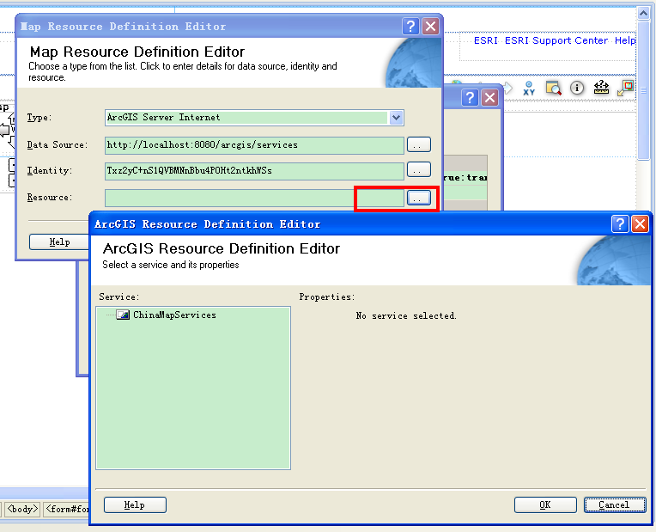Click Help in Map Resource Definition Editor
The image size is (656, 532).
pos(59,242)
